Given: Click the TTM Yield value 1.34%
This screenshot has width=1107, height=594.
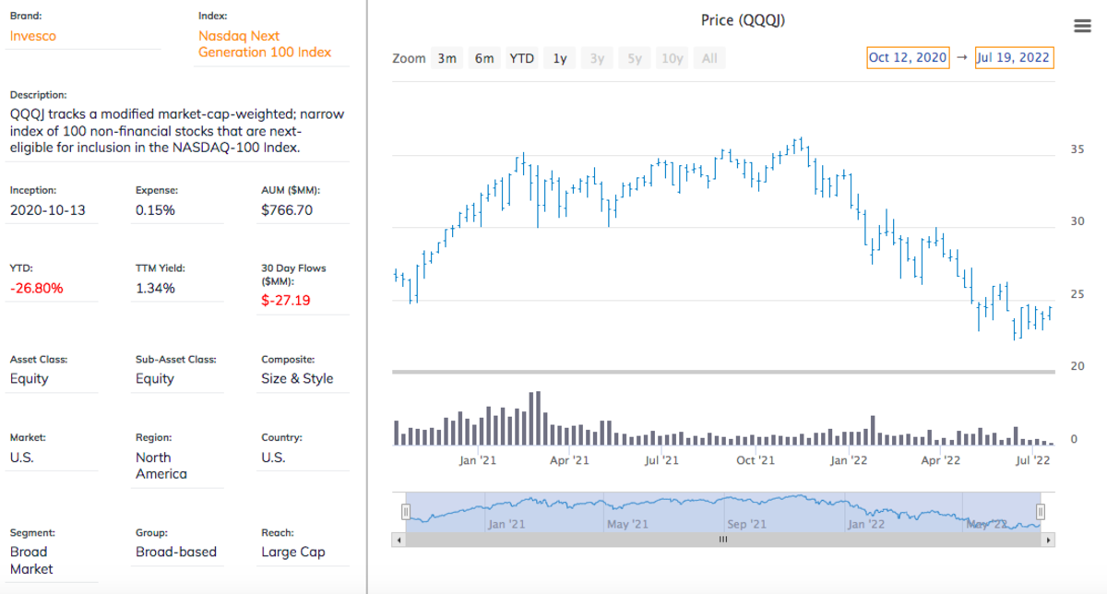Looking at the screenshot, I should 155,288.
